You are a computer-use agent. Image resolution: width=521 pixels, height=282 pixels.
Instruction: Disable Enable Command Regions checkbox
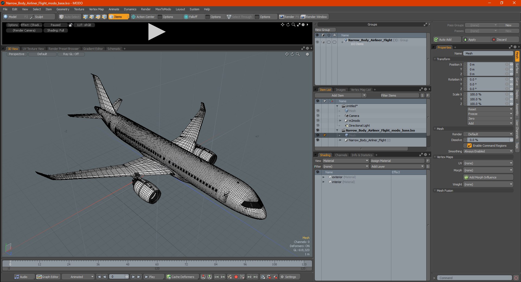pos(469,146)
